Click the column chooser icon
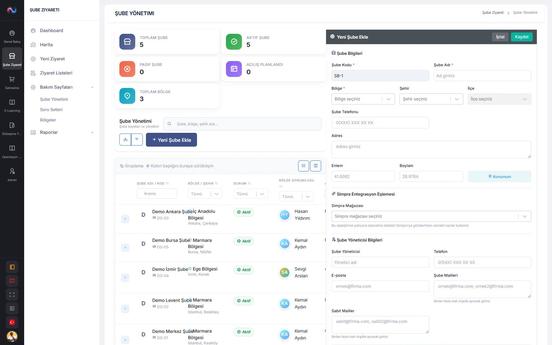Screen dimensions: 552x345 pyautogui.click(x=316, y=166)
